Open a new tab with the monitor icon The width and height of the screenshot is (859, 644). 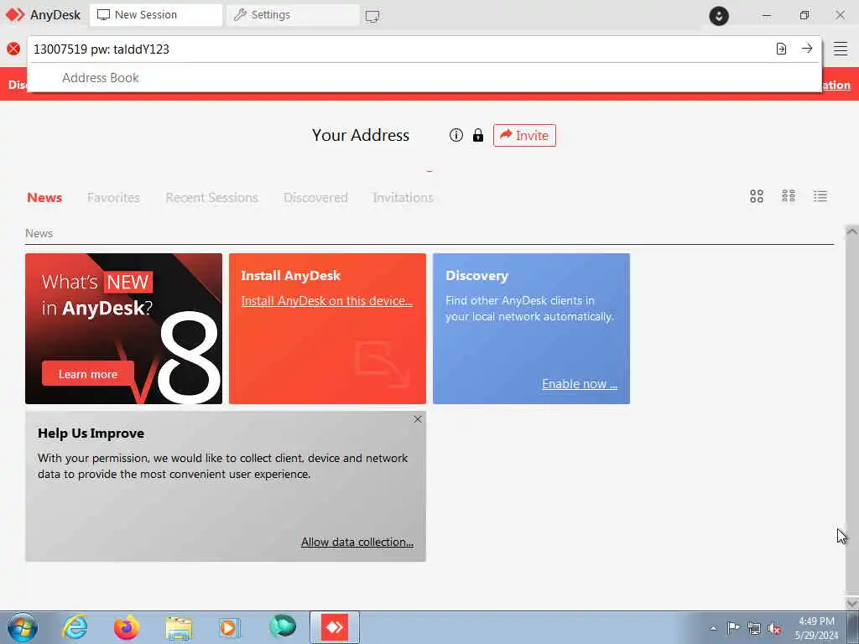(372, 16)
